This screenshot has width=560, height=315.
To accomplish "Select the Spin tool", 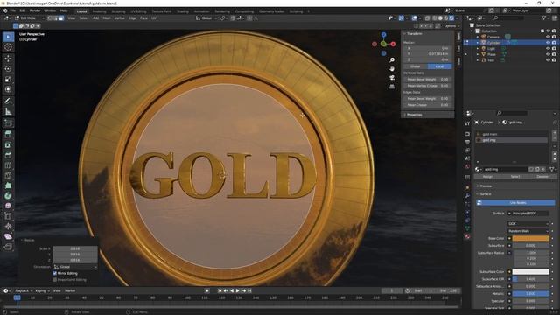I will (x=8, y=196).
